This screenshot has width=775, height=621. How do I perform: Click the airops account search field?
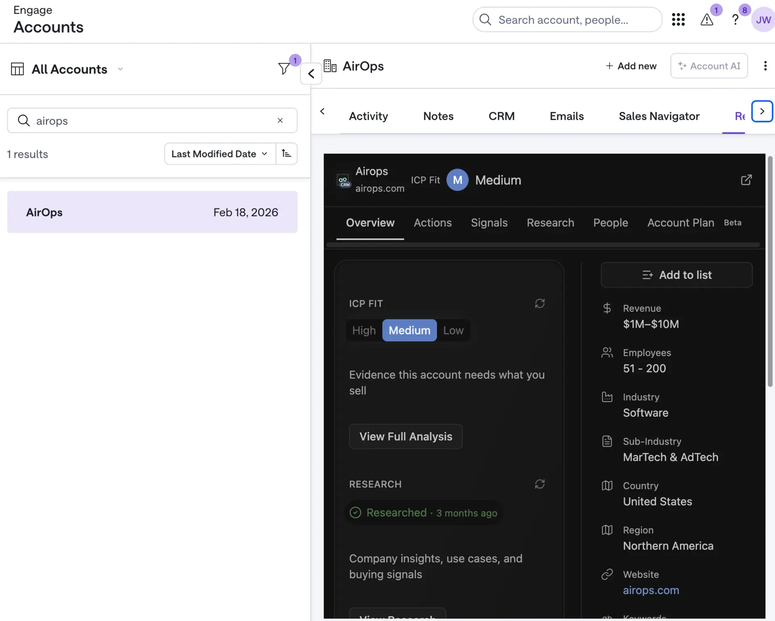tap(152, 120)
